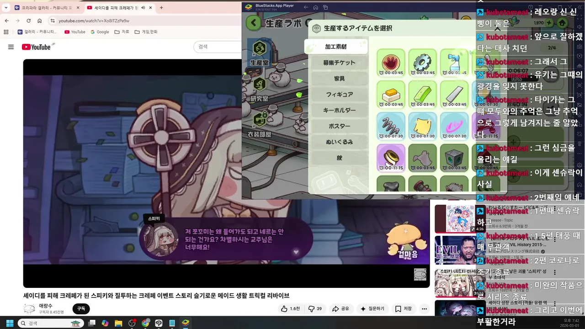Select キーホルダー category tab
The image size is (585, 329).
coord(339,110)
